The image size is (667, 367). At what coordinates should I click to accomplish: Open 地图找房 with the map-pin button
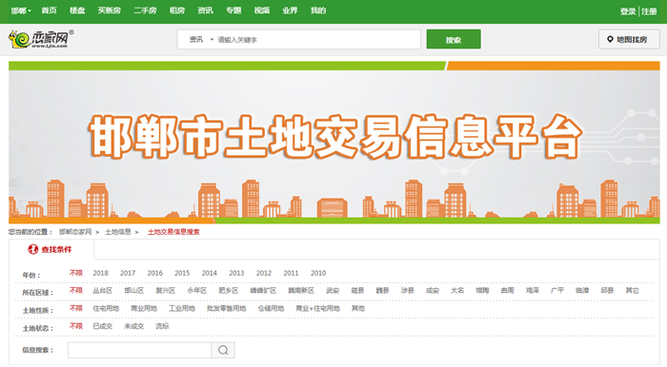[x=629, y=39]
